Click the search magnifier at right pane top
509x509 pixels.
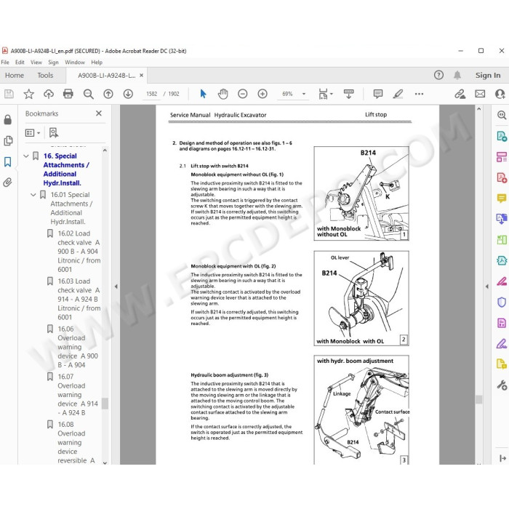point(502,115)
